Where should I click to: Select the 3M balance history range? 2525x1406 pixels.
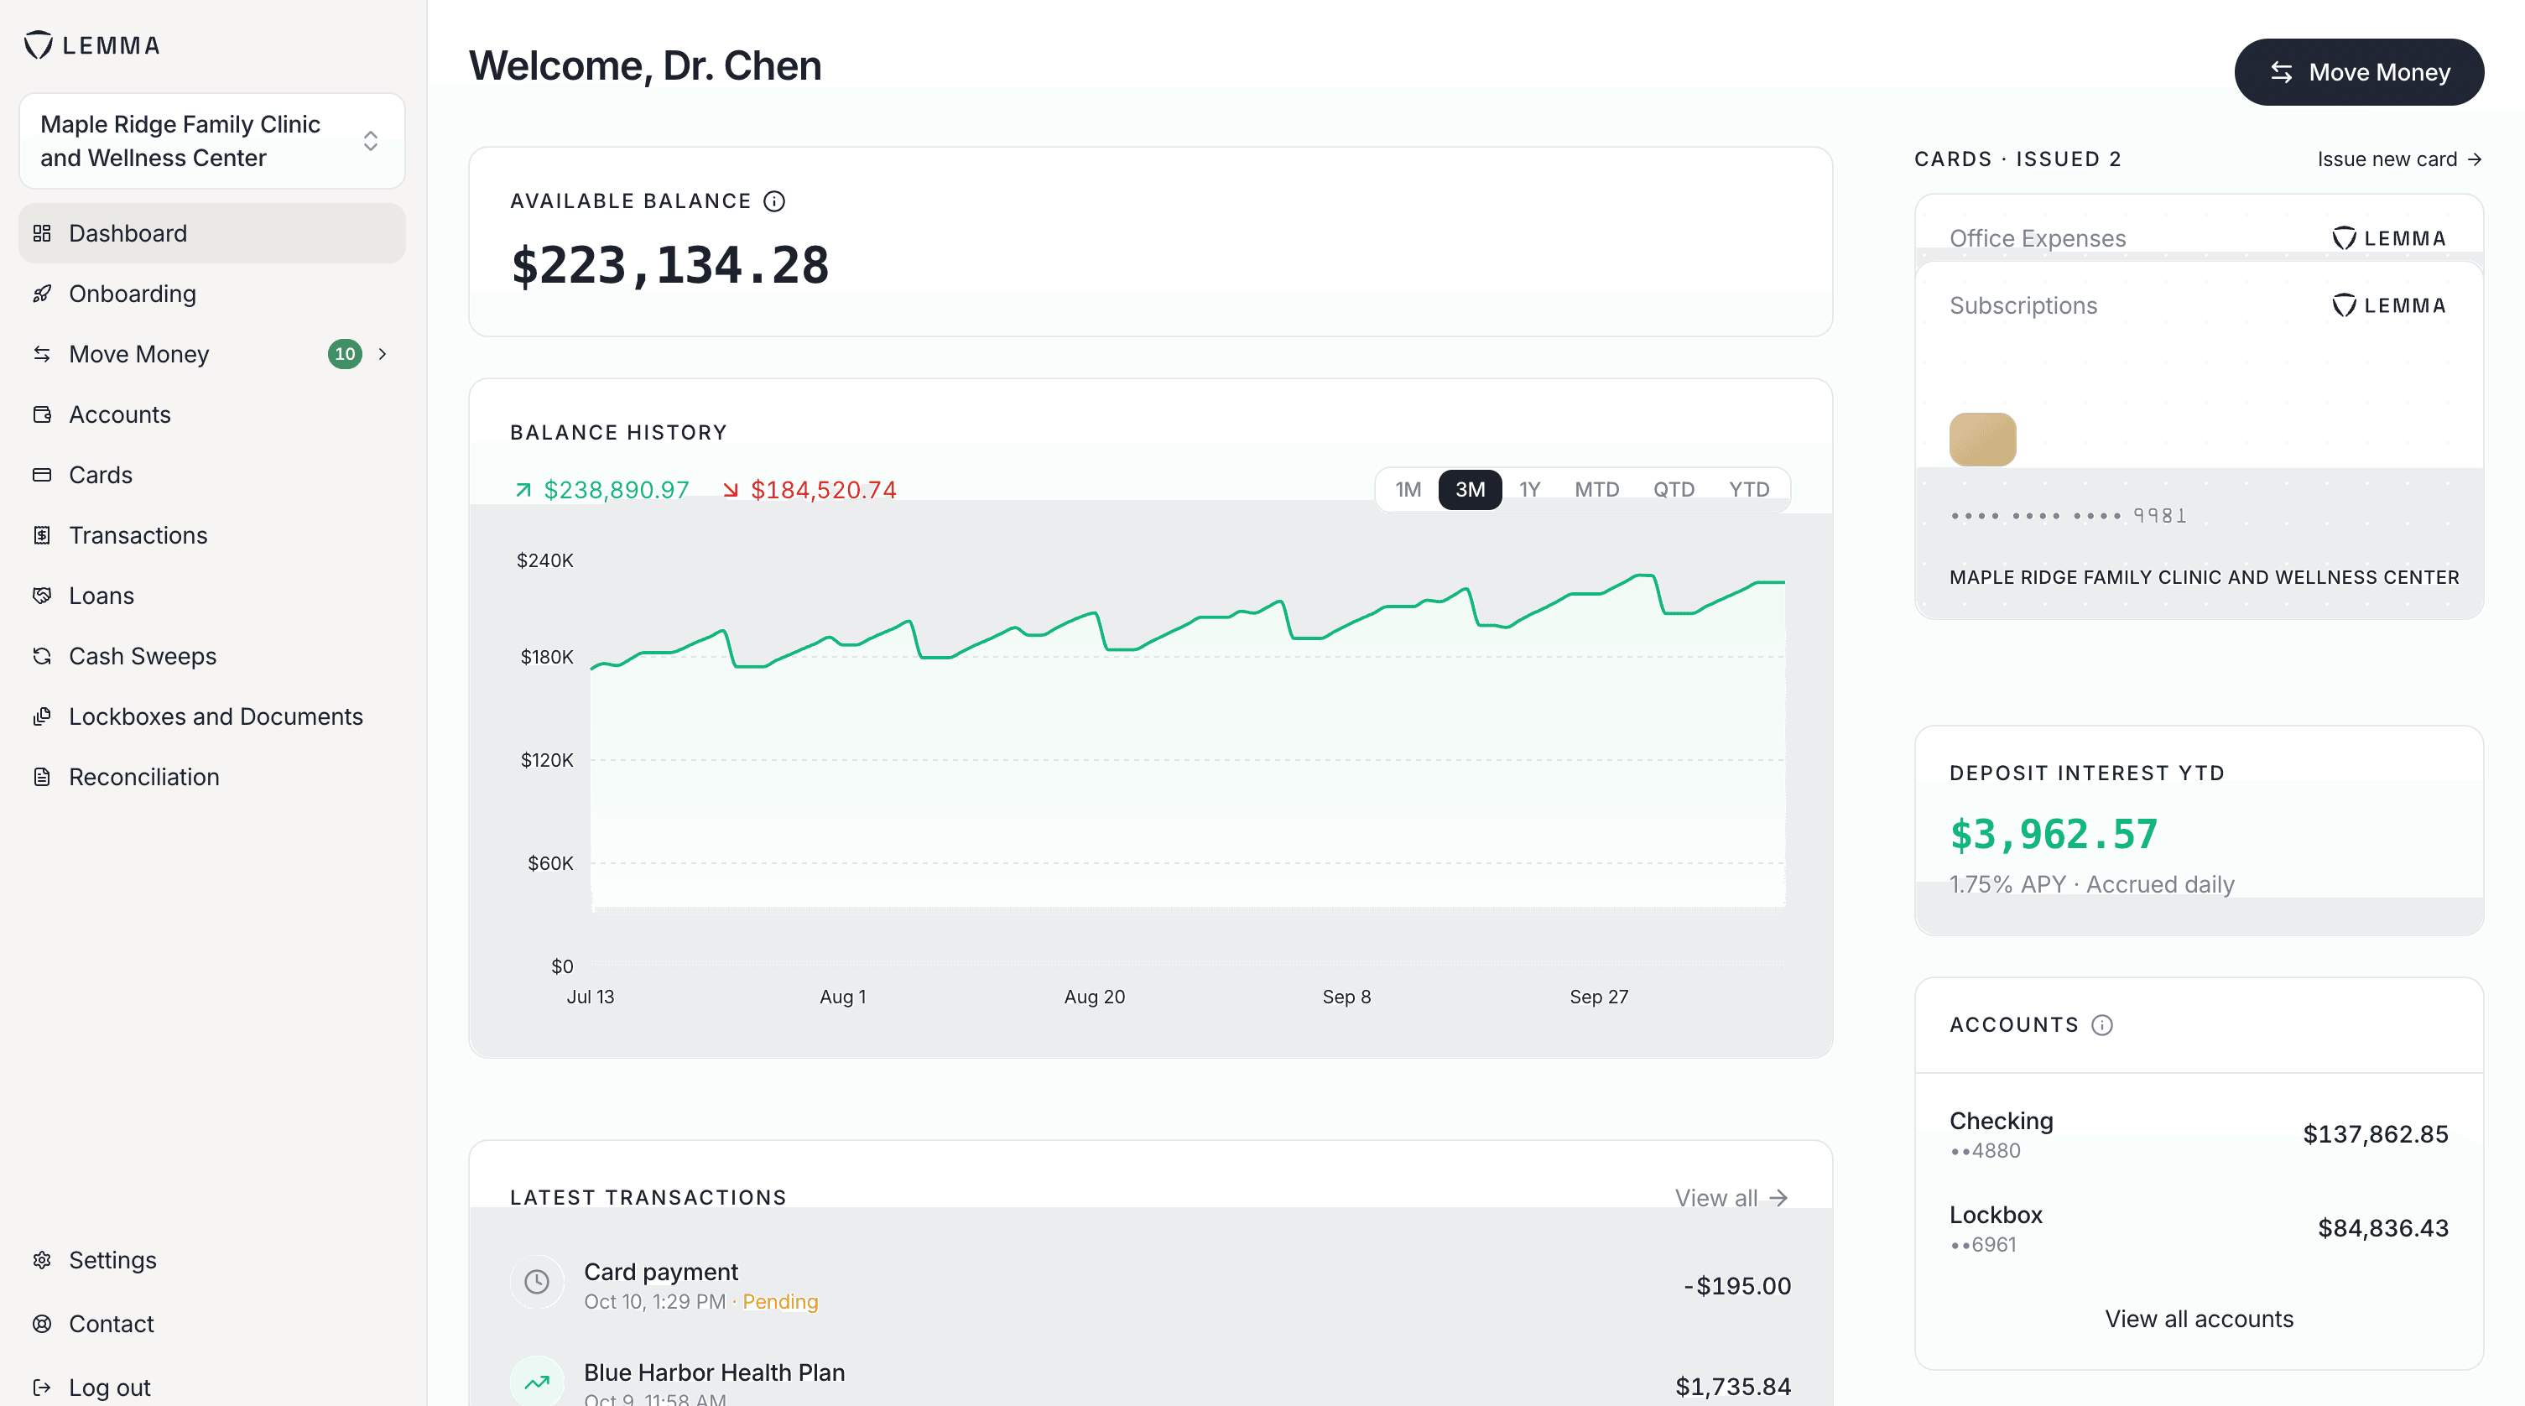coord(1470,489)
